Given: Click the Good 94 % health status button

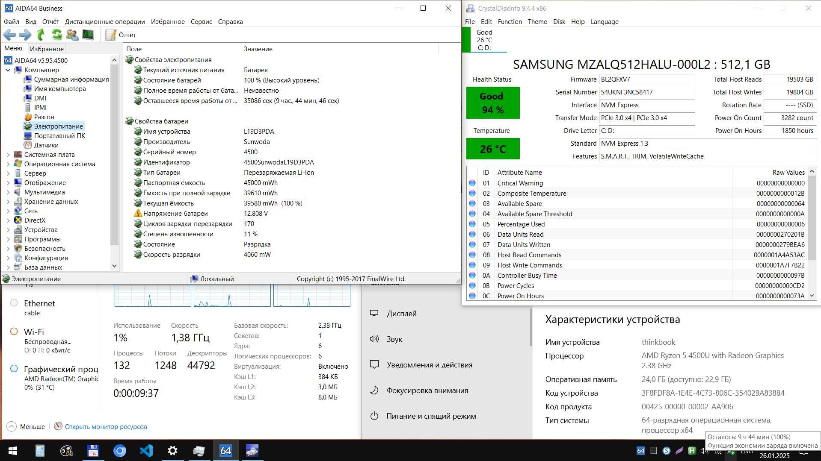Looking at the screenshot, I should click(x=493, y=103).
